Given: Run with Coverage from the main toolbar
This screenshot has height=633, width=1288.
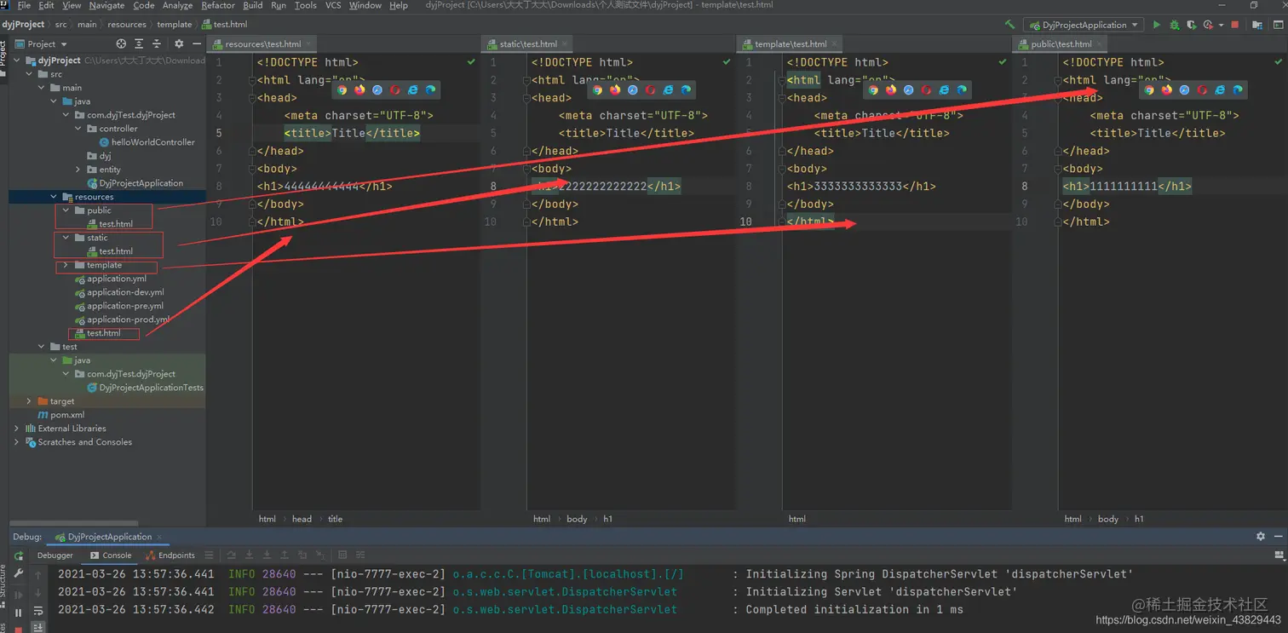Looking at the screenshot, I should click(x=1191, y=25).
